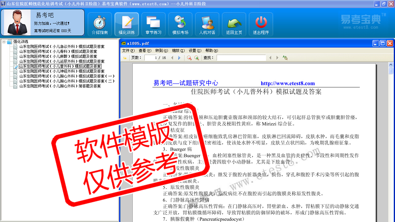
Task: Click the zoom in magnifier icon
Action: pyautogui.click(x=197, y=58)
